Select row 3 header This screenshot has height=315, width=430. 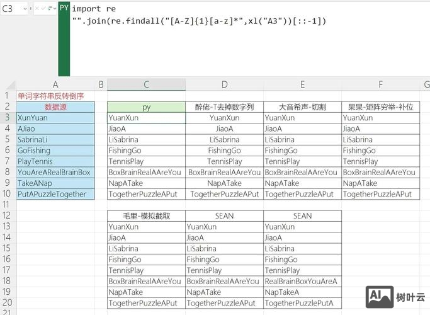[x=8, y=118]
